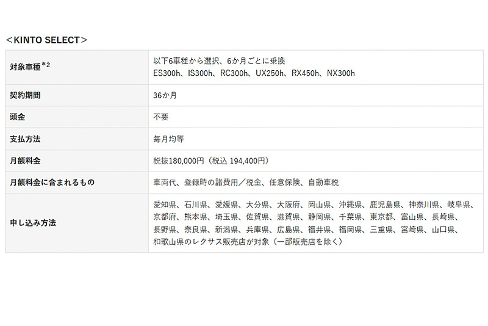Click the 36か月 value
488x326 pixels.
(165, 95)
